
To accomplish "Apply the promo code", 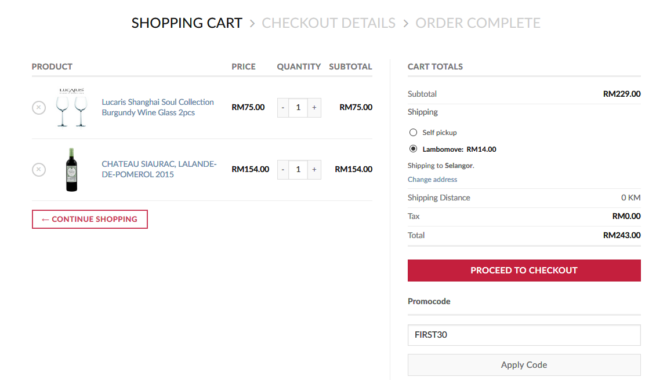I will pyautogui.click(x=524, y=365).
